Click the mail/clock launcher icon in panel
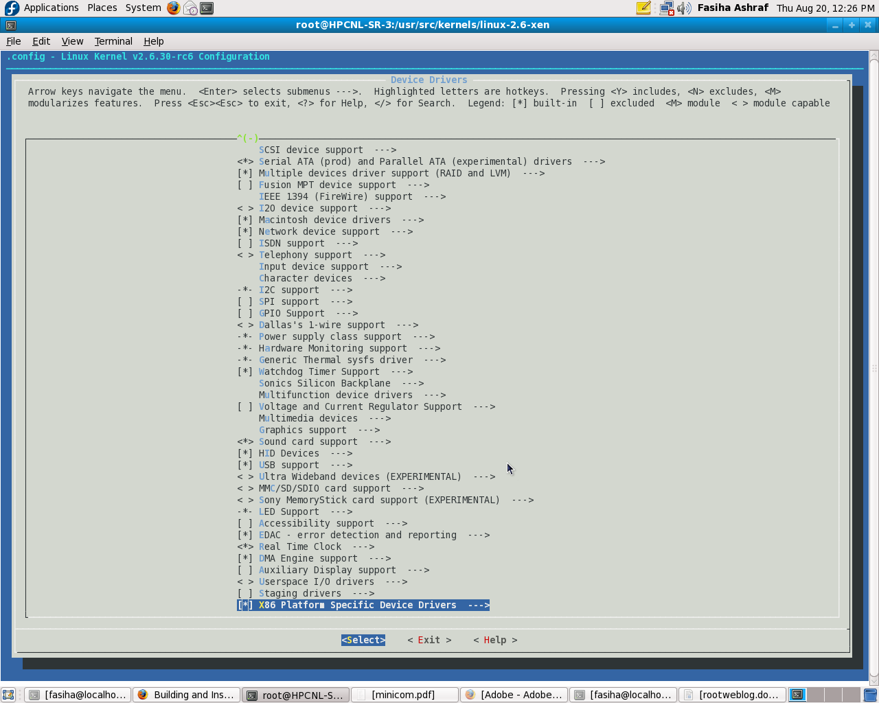 [190, 8]
